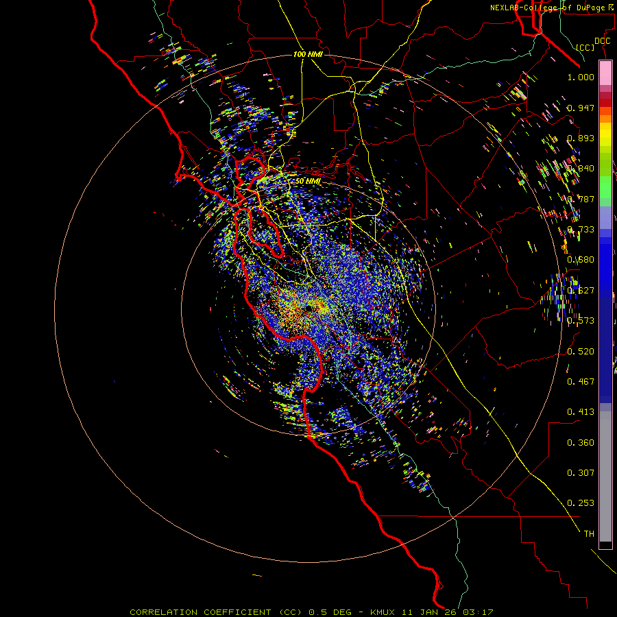Select the 0.627 scale value

[581, 291]
